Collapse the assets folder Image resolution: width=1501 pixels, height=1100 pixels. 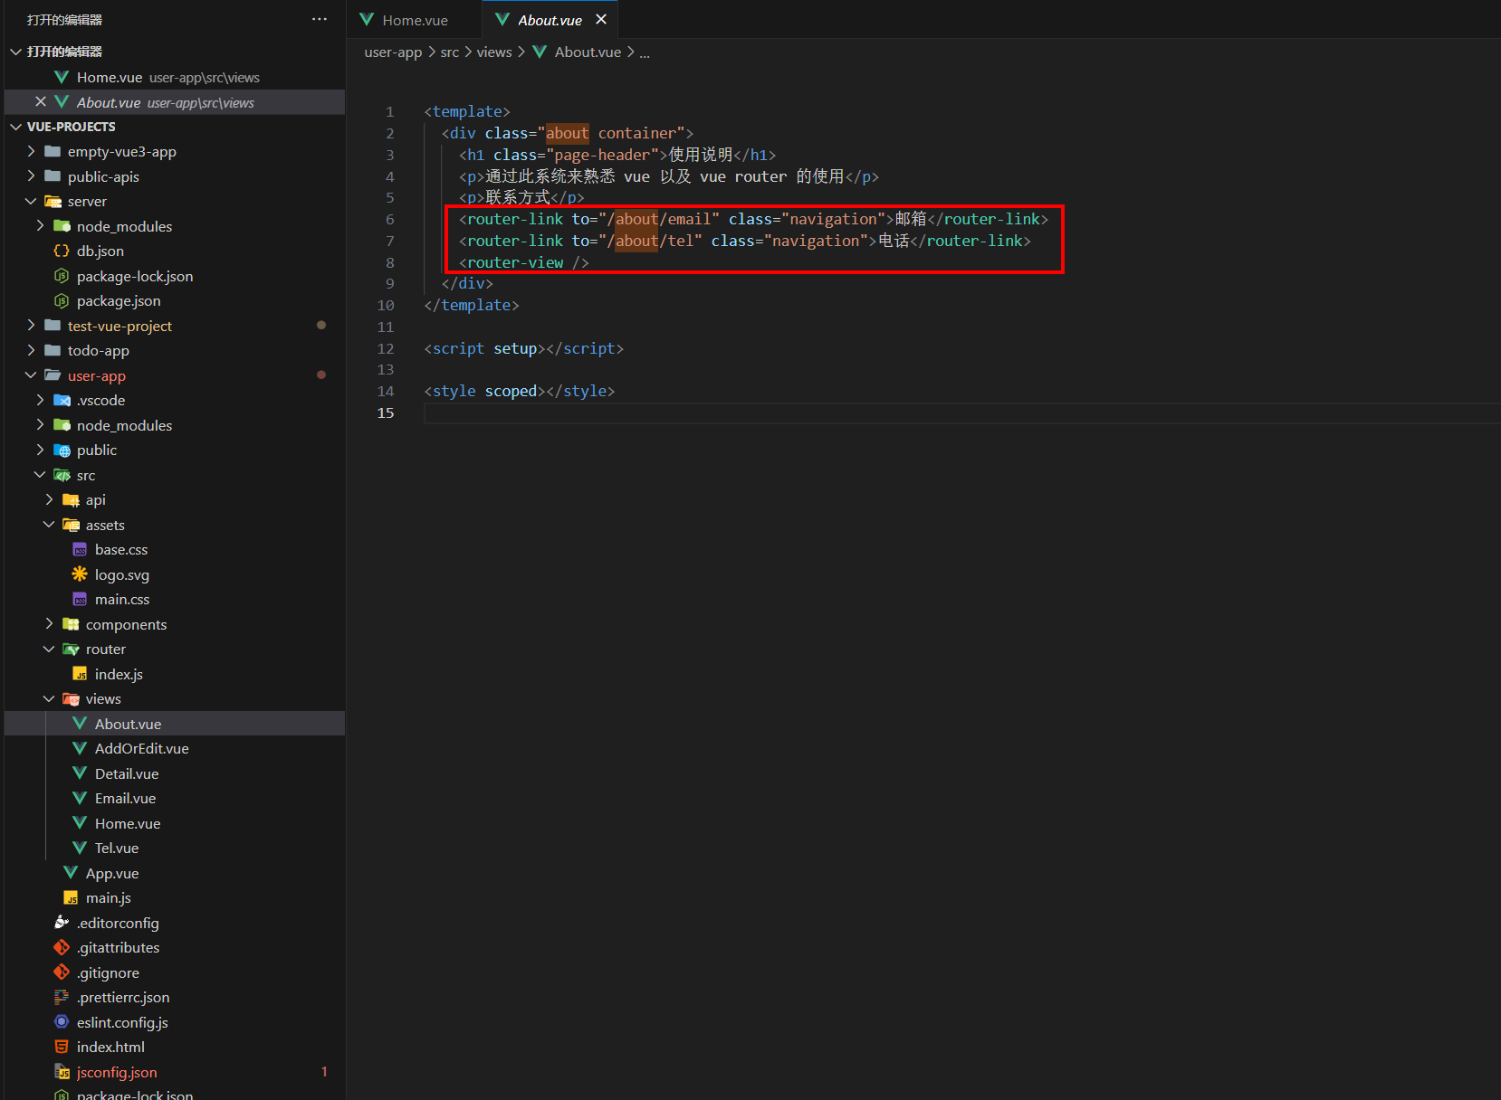pyautogui.click(x=49, y=525)
